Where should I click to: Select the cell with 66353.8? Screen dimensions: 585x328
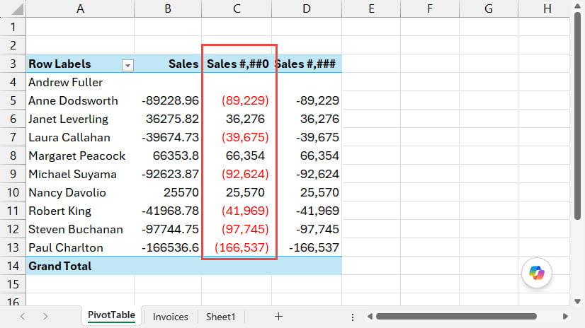pyautogui.click(x=168, y=156)
